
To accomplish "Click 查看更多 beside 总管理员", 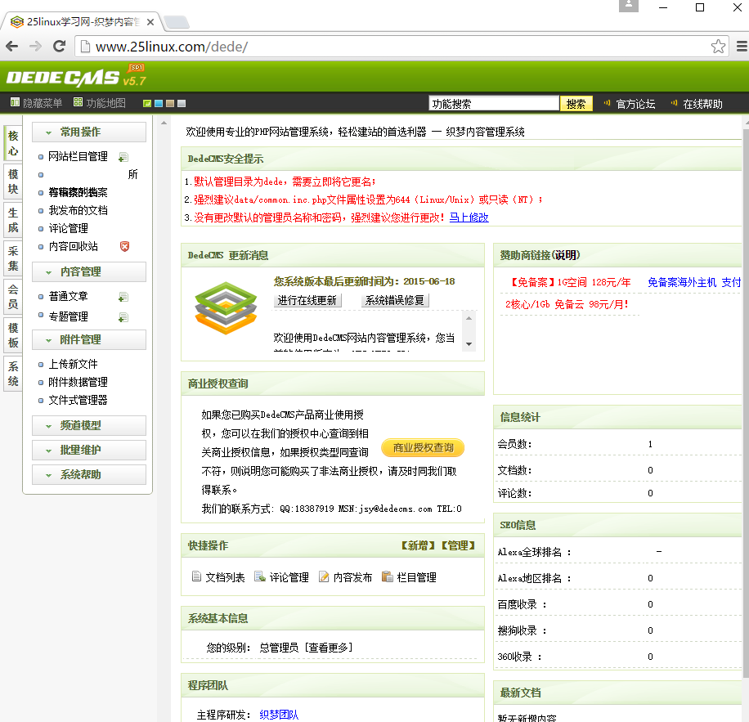I will point(330,648).
